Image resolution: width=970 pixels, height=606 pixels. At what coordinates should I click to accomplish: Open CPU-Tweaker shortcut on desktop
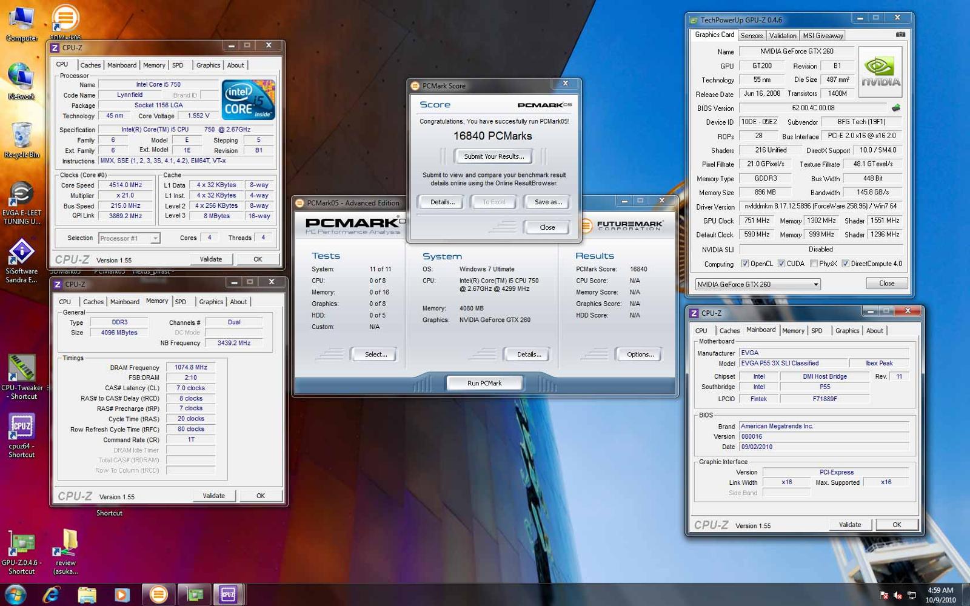22,377
